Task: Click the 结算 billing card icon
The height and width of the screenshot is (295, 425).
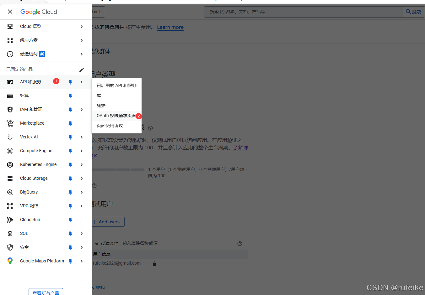Action: coord(10,96)
